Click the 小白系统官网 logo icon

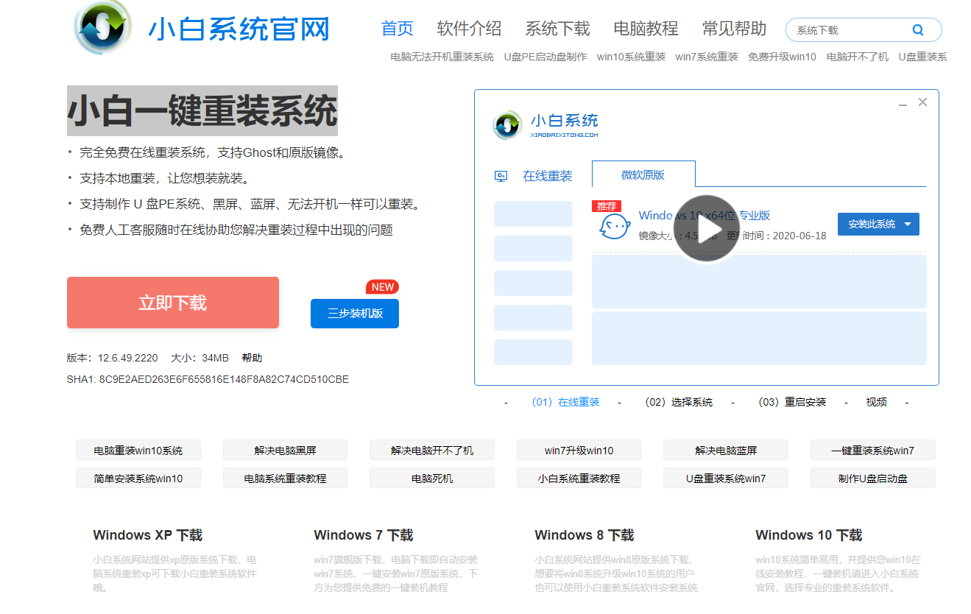click(103, 28)
